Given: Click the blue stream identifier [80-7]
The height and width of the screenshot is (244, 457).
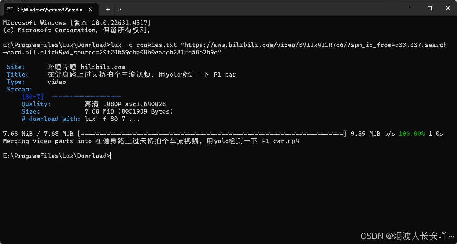Looking at the screenshot, I should tap(32, 96).
